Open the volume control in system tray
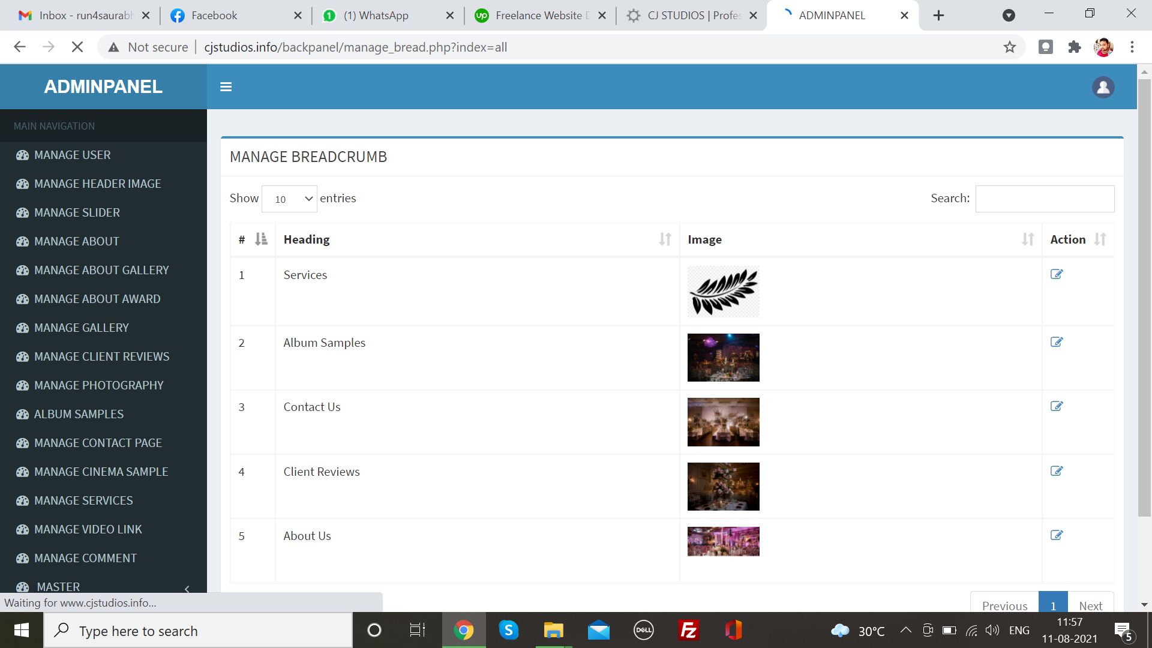This screenshot has width=1152, height=648. (992, 630)
